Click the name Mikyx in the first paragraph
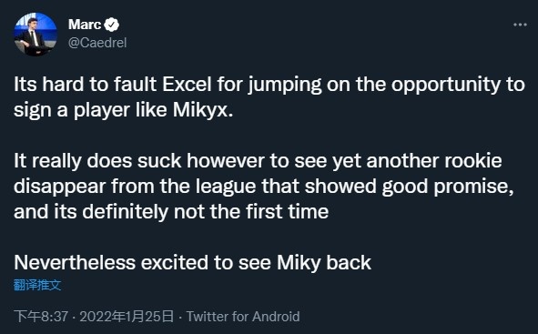The width and height of the screenshot is (538, 334). pos(200,110)
